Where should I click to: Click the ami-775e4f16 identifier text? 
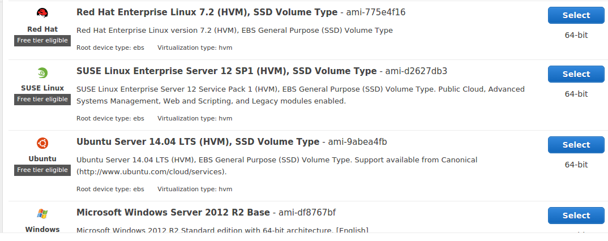tap(376, 12)
